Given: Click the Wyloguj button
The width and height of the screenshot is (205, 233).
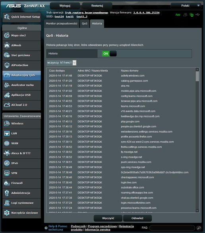Looking at the screenshot, I should point(65,6).
